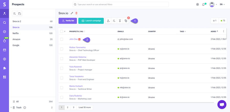Go to page 3
Image resolution: width=230 pixels, height=112 pixels.
(74, 107)
